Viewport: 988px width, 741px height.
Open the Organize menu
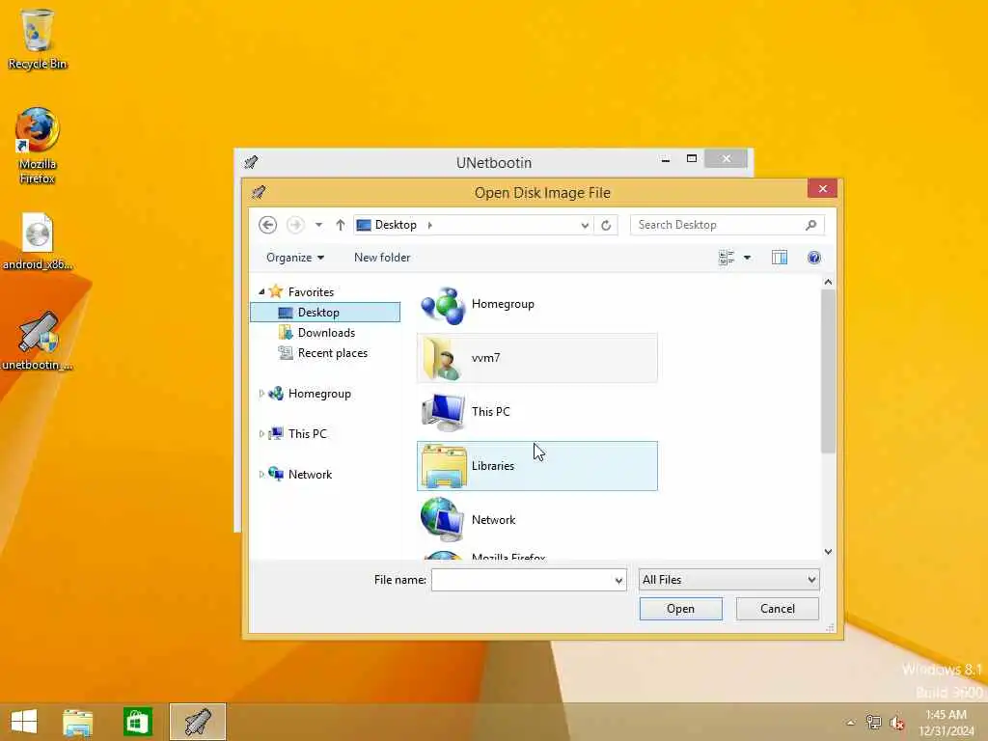coord(295,258)
